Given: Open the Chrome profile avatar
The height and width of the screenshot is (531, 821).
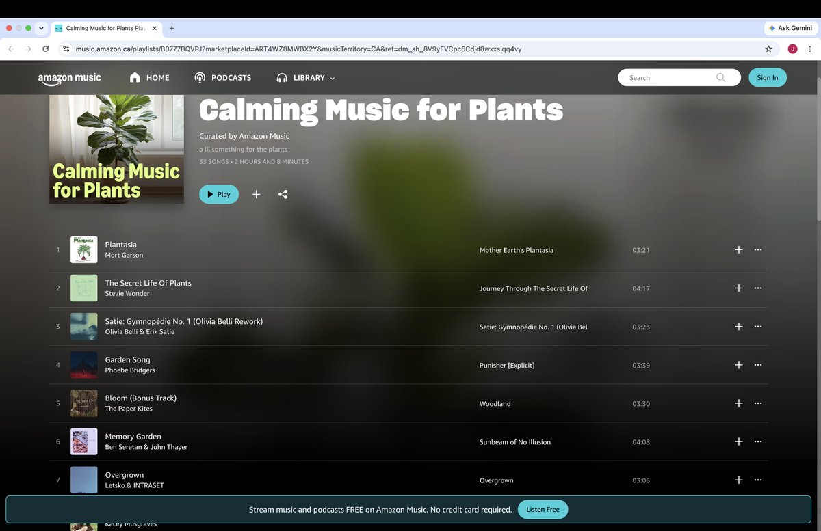Looking at the screenshot, I should (x=792, y=49).
